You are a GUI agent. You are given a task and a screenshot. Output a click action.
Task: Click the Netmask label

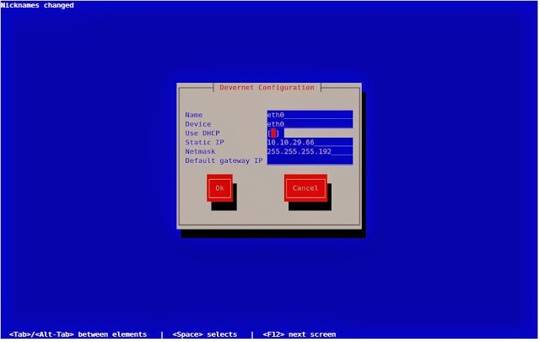[200, 151]
